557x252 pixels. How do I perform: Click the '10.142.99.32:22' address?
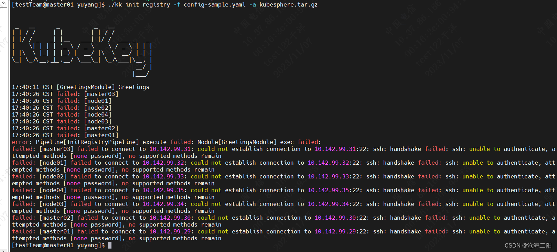tap(333, 163)
